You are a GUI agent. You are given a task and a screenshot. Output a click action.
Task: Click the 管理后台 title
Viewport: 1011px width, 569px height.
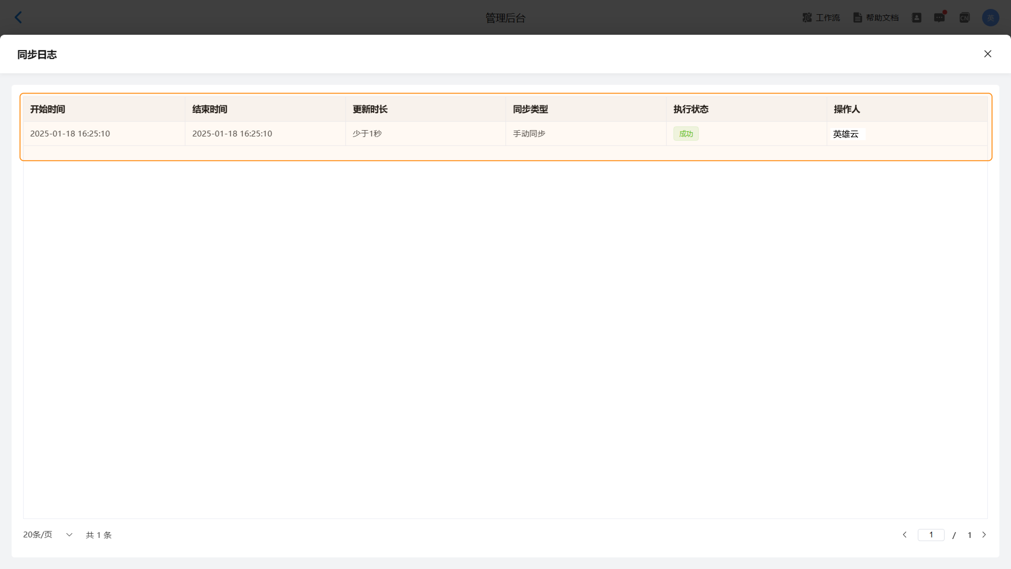(x=506, y=18)
